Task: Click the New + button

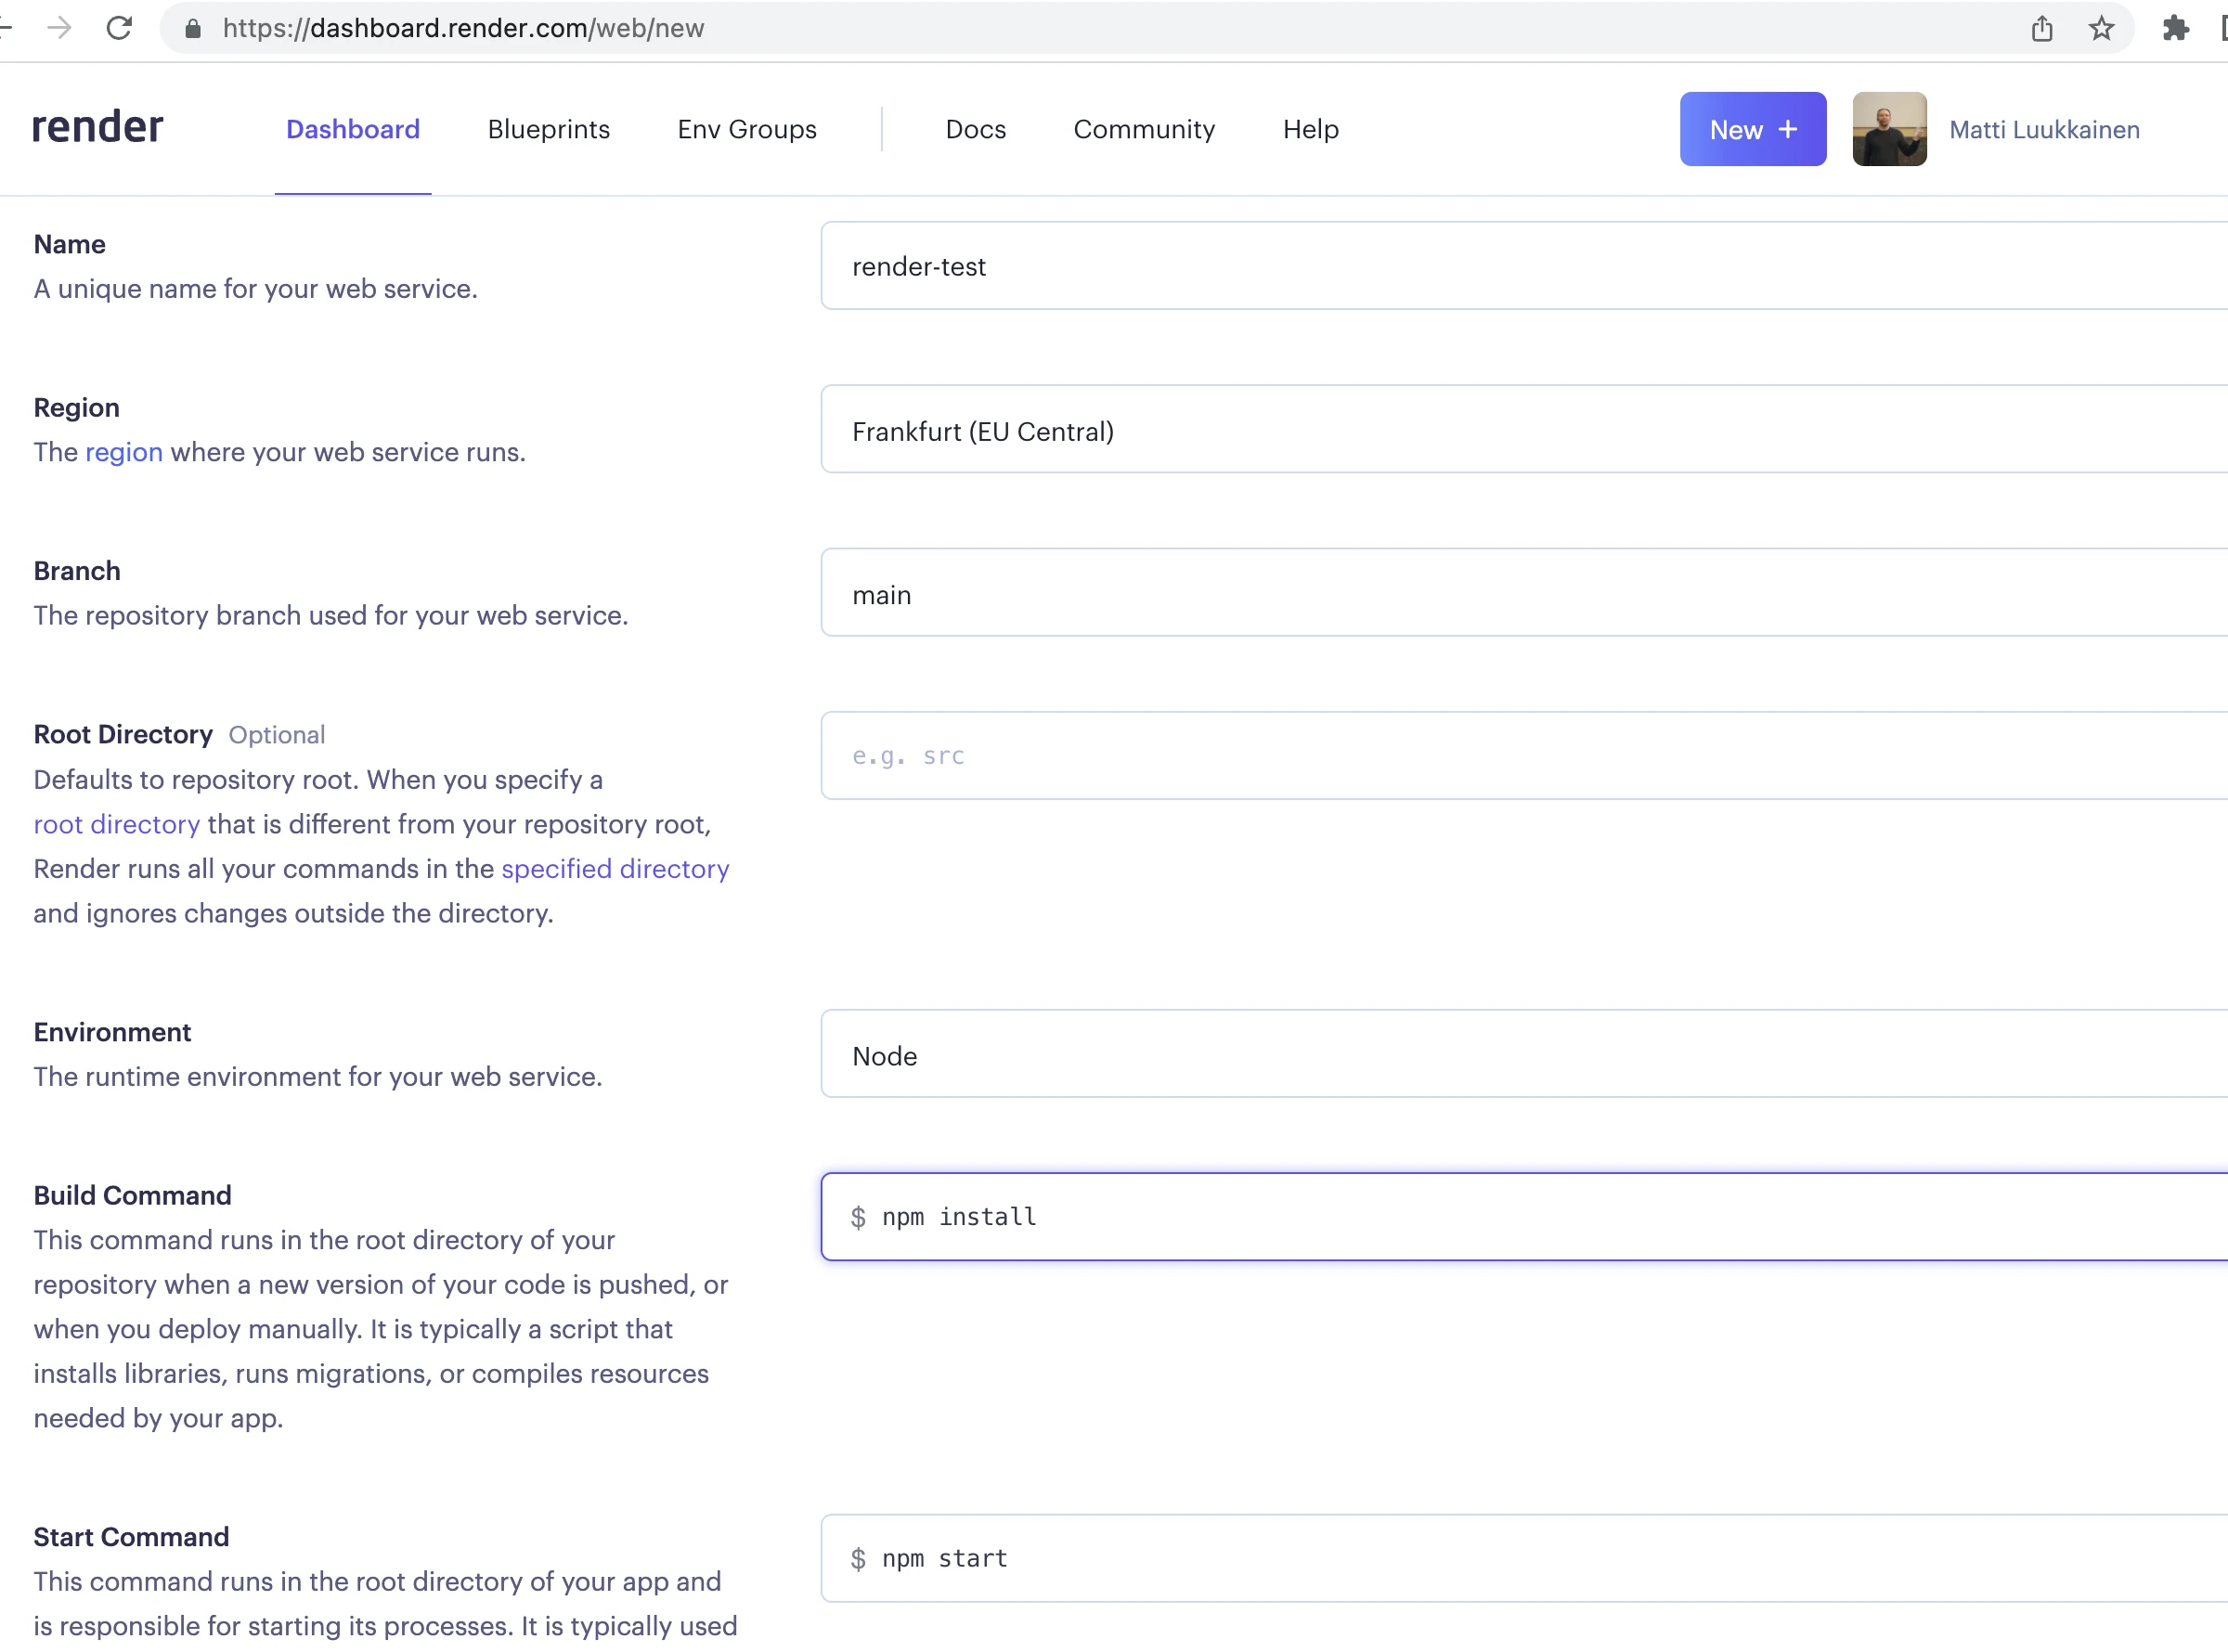Action: pyautogui.click(x=1753, y=129)
